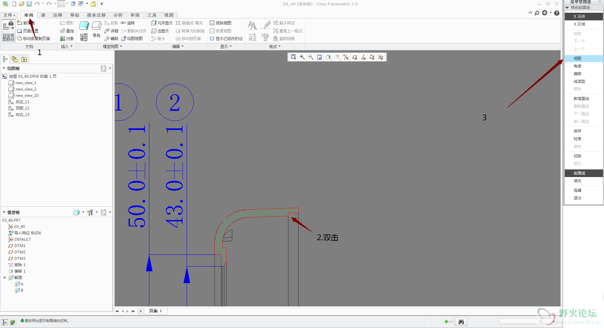The width and height of the screenshot is (604, 328).
Task: Open the display style cube icon
Action: click(328, 57)
